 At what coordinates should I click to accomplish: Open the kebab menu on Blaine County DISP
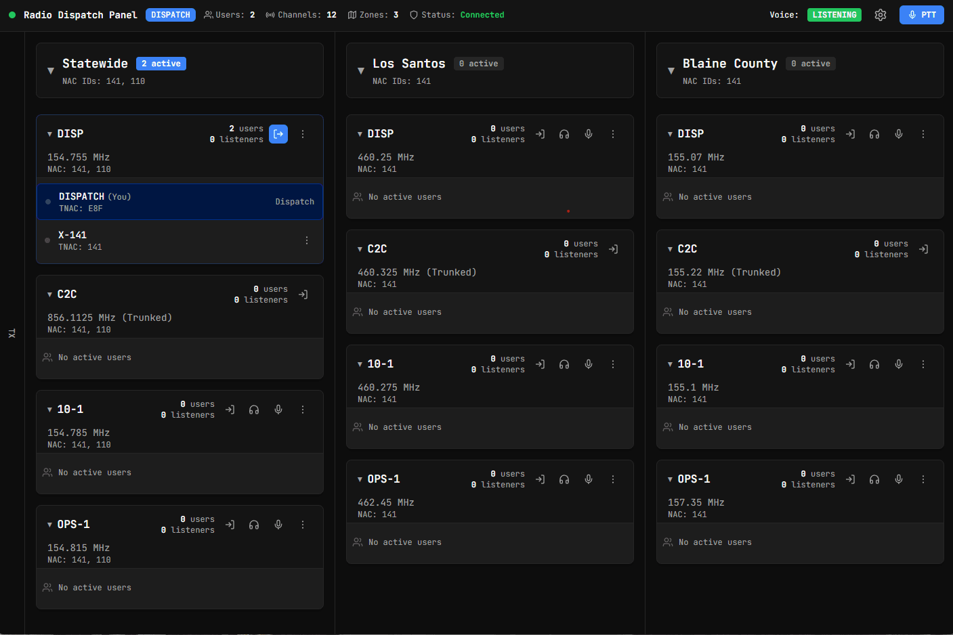pyautogui.click(x=923, y=133)
